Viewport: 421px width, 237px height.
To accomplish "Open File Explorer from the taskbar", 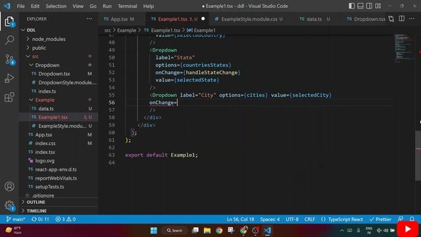I will click(207, 230).
